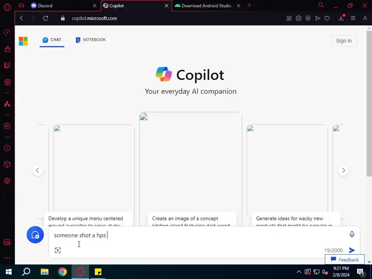
Task: Close the Download Android Studio tab
Action: [238, 6]
